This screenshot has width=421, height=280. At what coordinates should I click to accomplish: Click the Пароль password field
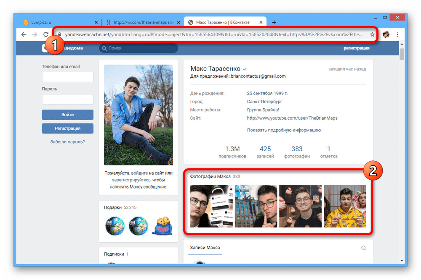click(x=68, y=99)
